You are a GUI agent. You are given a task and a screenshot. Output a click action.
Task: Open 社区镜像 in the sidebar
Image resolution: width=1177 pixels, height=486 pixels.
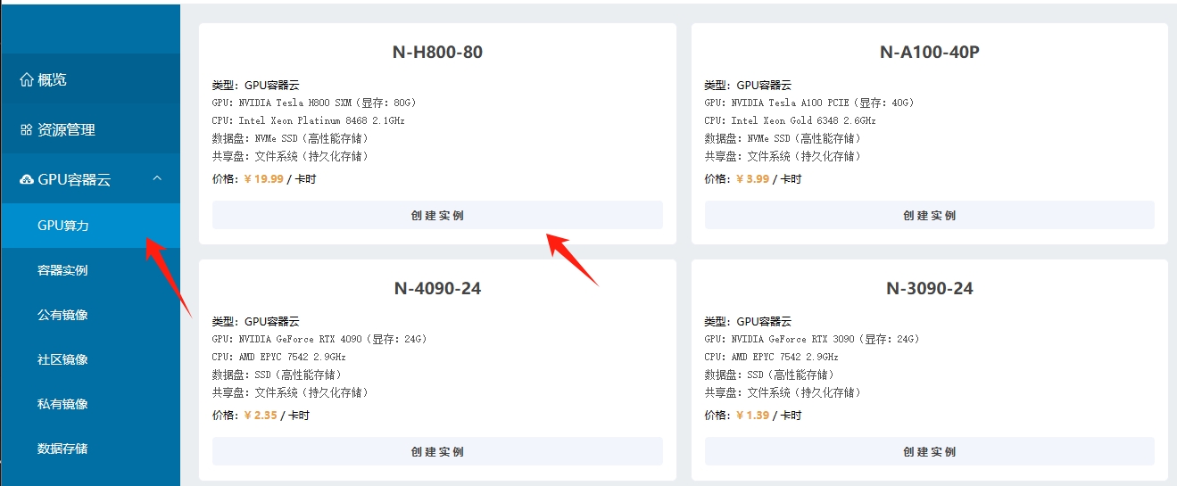[90, 359]
